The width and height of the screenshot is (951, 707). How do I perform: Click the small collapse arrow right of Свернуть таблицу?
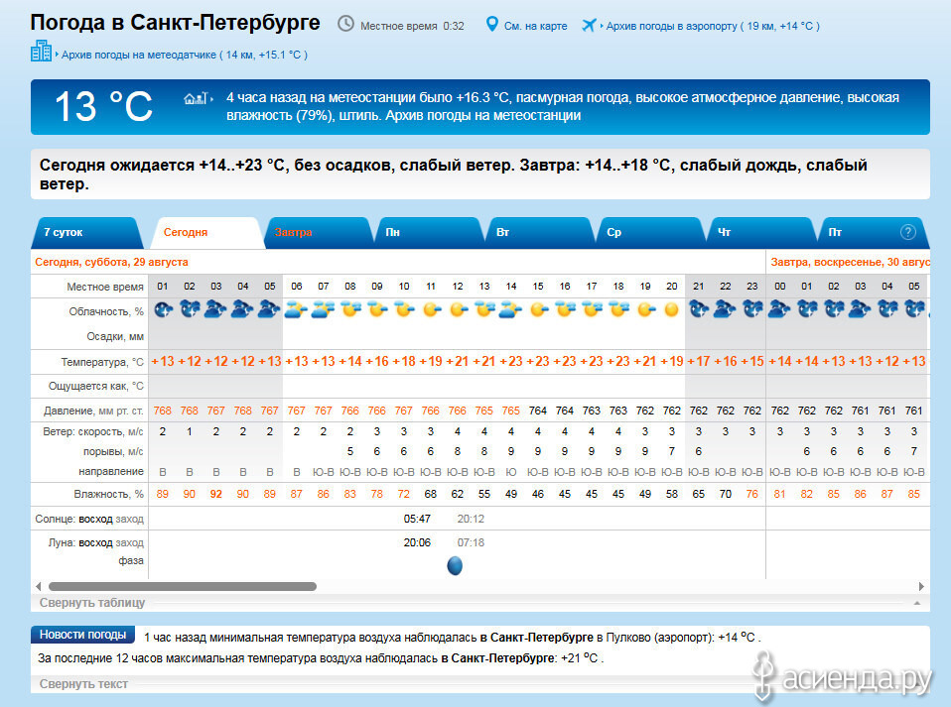pyautogui.click(x=917, y=603)
